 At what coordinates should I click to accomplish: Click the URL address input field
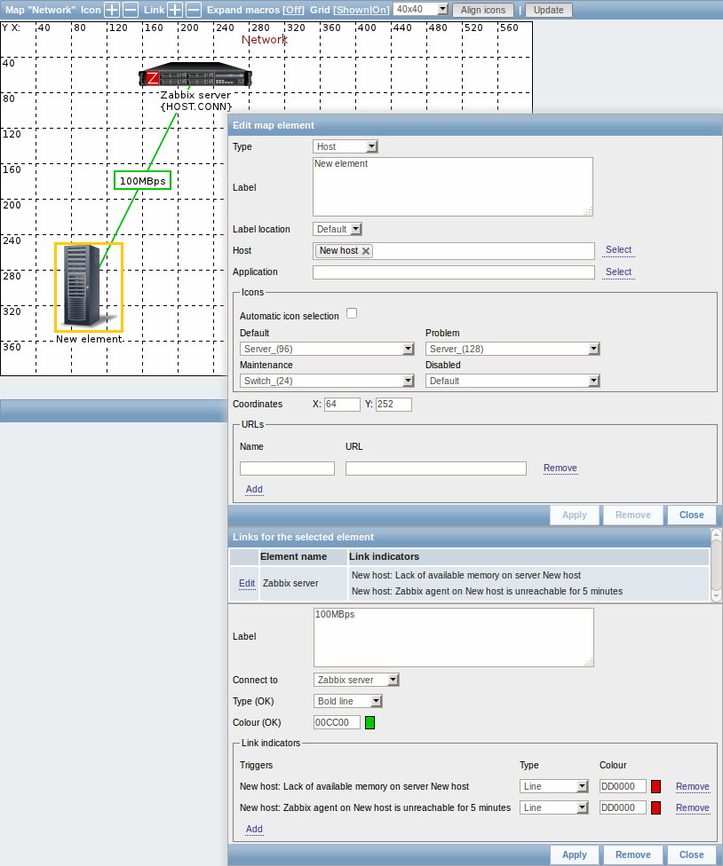[x=436, y=468]
